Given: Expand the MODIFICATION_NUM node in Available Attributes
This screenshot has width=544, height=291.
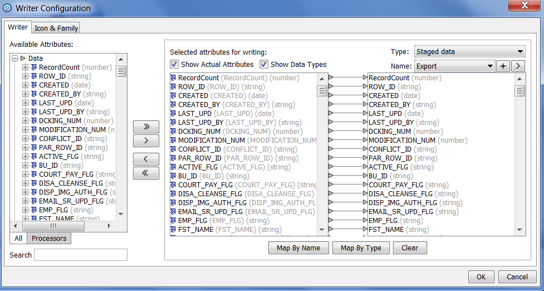Looking at the screenshot, I should click(x=25, y=130).
